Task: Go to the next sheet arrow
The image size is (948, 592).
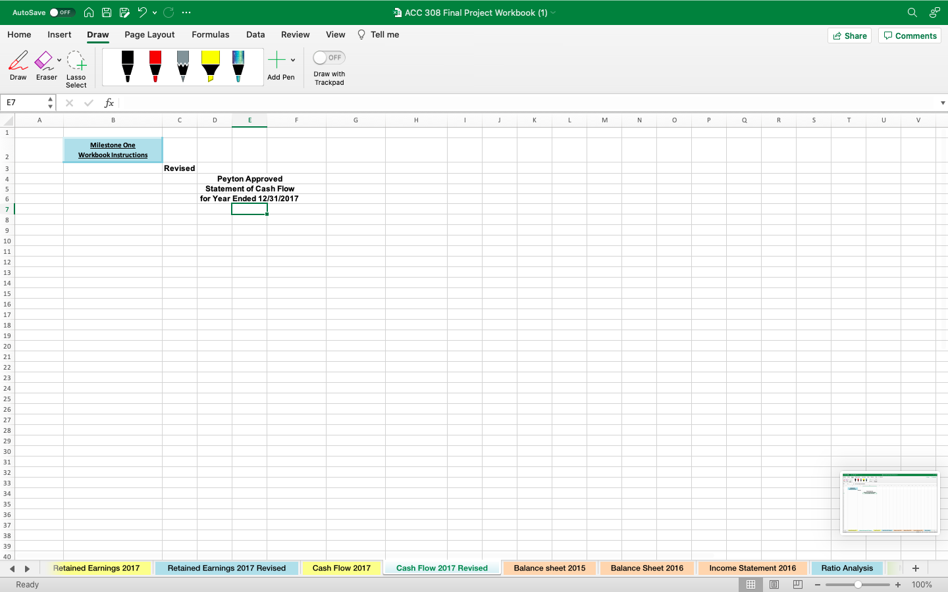Action: [27, 568]
